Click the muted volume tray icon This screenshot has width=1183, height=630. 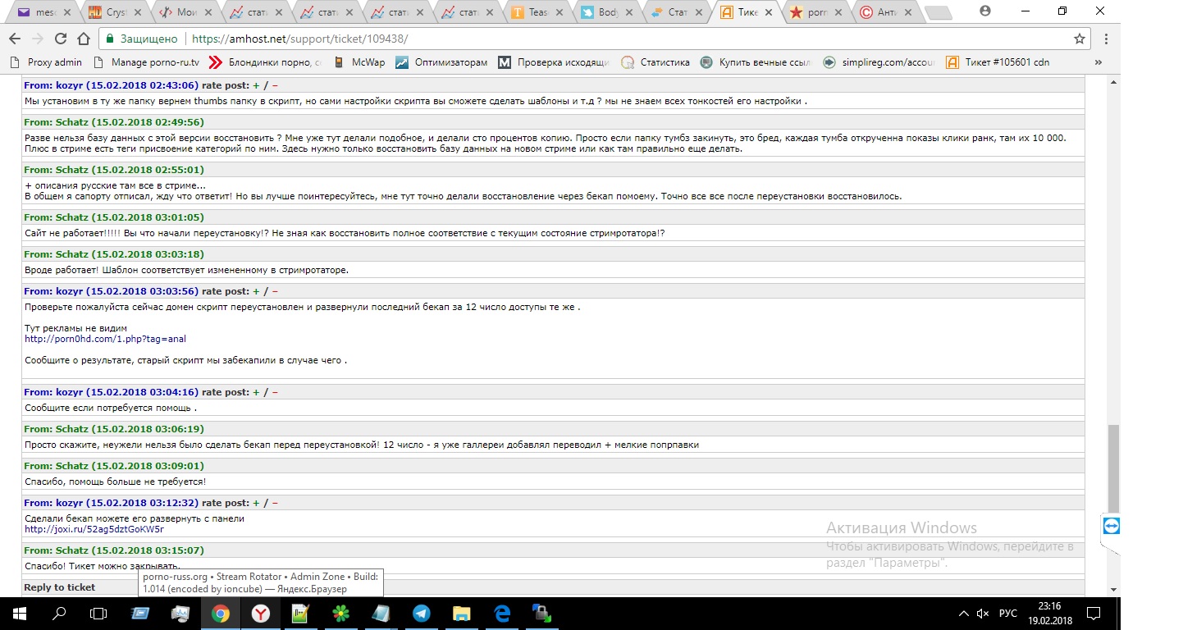coord(983,614)
